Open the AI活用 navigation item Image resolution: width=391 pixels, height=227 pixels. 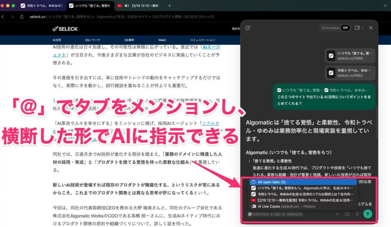click(x=57, y=40)
